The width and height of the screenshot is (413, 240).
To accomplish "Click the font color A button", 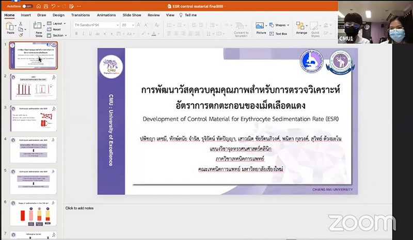I will click(154, 34).
